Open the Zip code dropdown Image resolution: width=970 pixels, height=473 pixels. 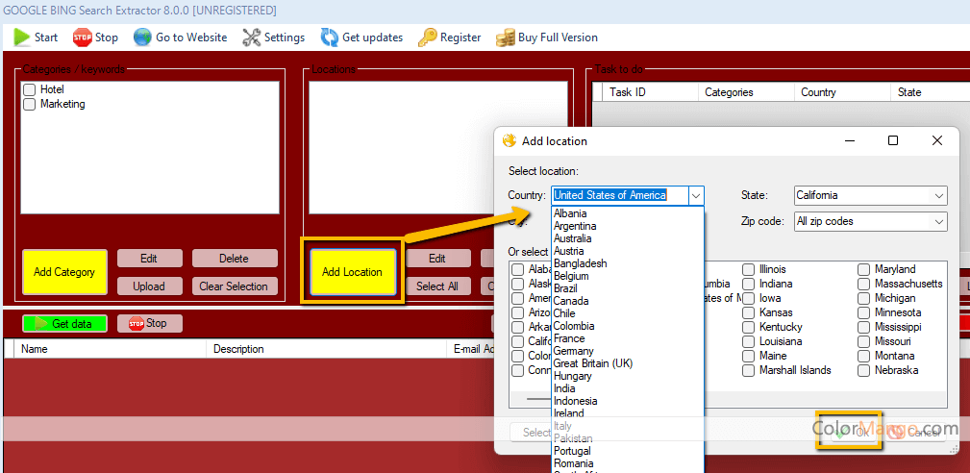(x=938, y=221)
